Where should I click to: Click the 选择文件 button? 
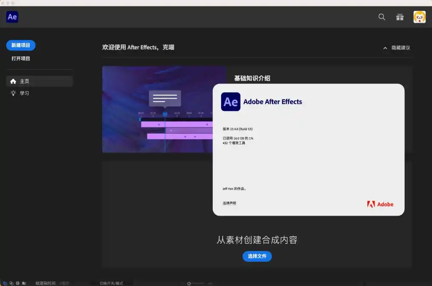click(x=257, y=256)
